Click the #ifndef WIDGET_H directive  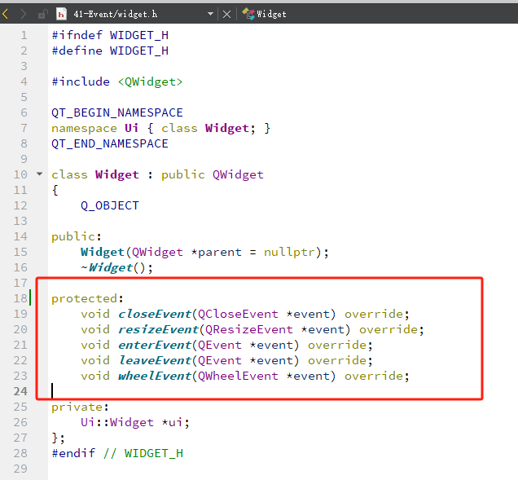tap(110, 35)
